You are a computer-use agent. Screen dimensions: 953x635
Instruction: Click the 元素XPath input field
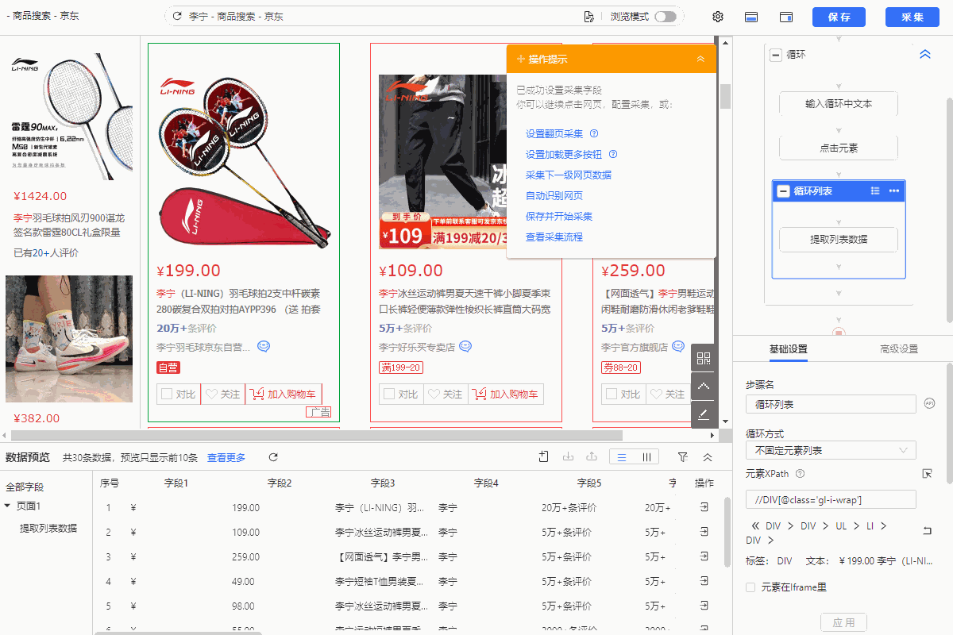tap(830, 499)
